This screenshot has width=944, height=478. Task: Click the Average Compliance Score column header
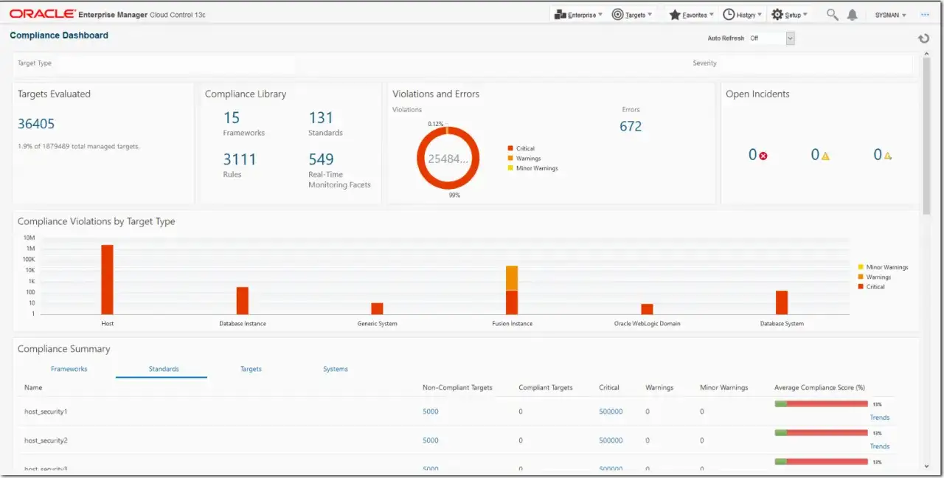[819, 387]
